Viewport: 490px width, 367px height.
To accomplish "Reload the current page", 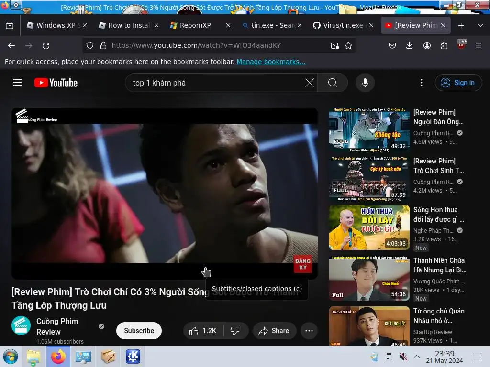I will (x=46, y=45).
